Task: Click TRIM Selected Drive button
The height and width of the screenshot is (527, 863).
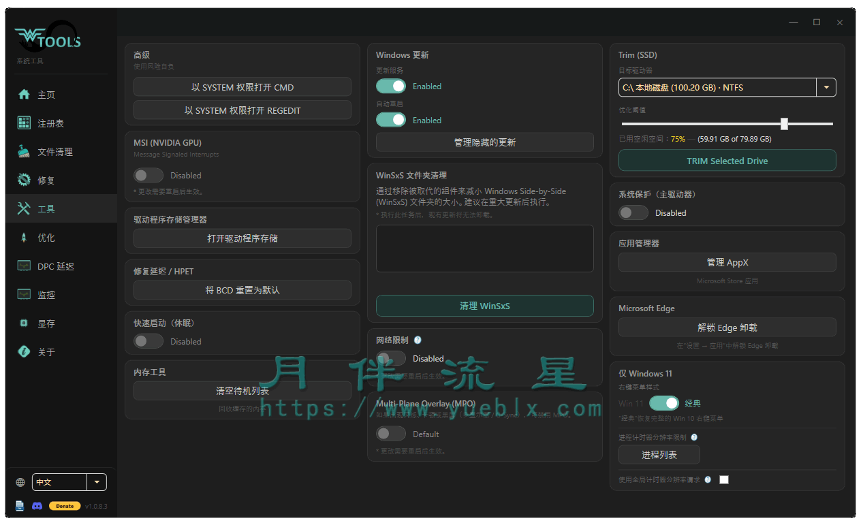Action: click(x=727, y=161)
